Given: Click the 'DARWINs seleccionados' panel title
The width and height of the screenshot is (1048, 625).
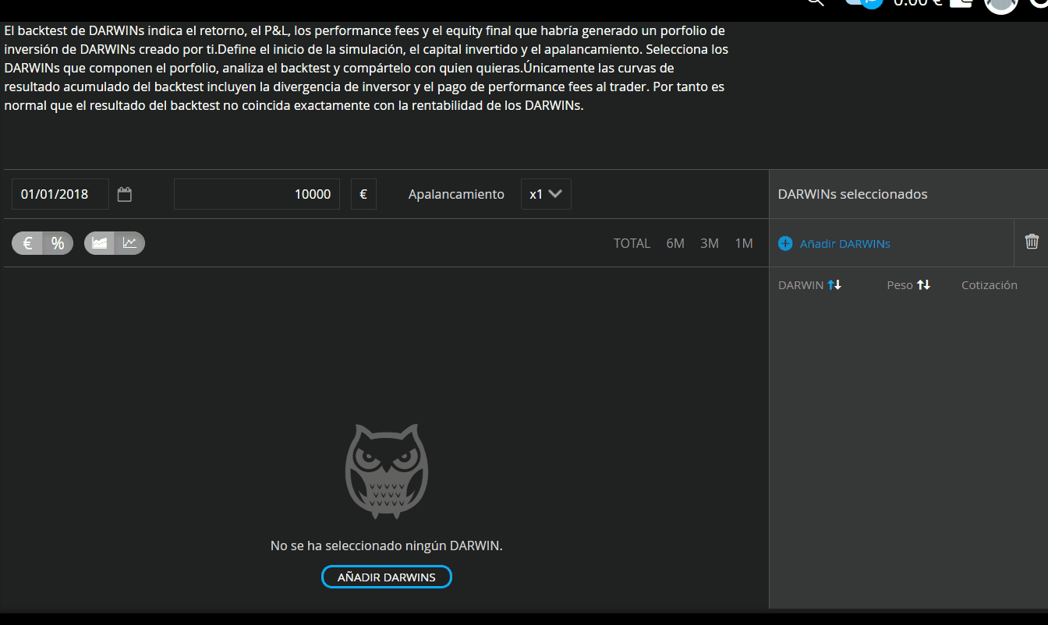Looking at the screenshot, I should pos(852,194).
